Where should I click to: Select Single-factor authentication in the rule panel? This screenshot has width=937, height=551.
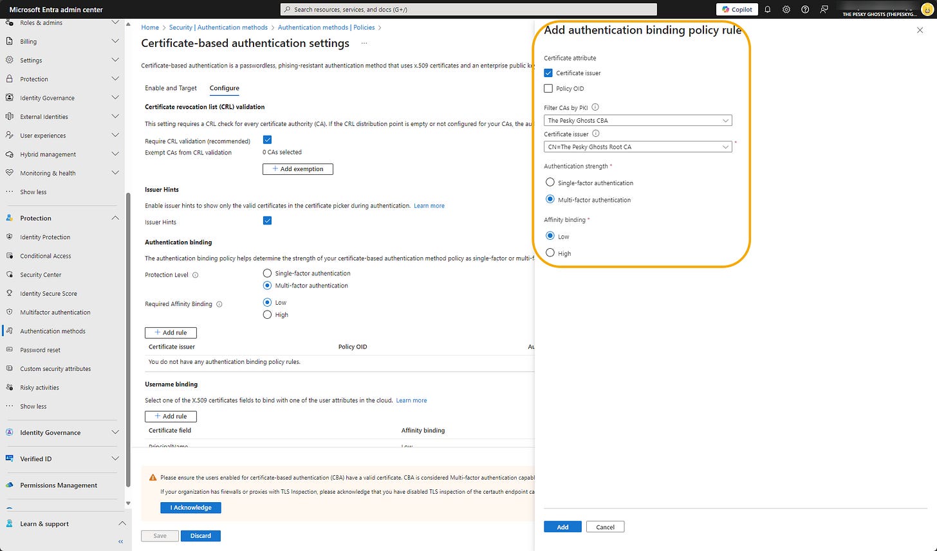coord(550,183)
